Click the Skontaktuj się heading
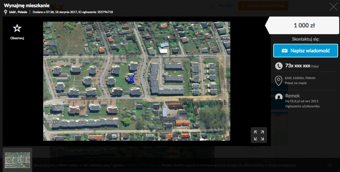The height and width of the screenshot is (172, 340). point(306,39)
